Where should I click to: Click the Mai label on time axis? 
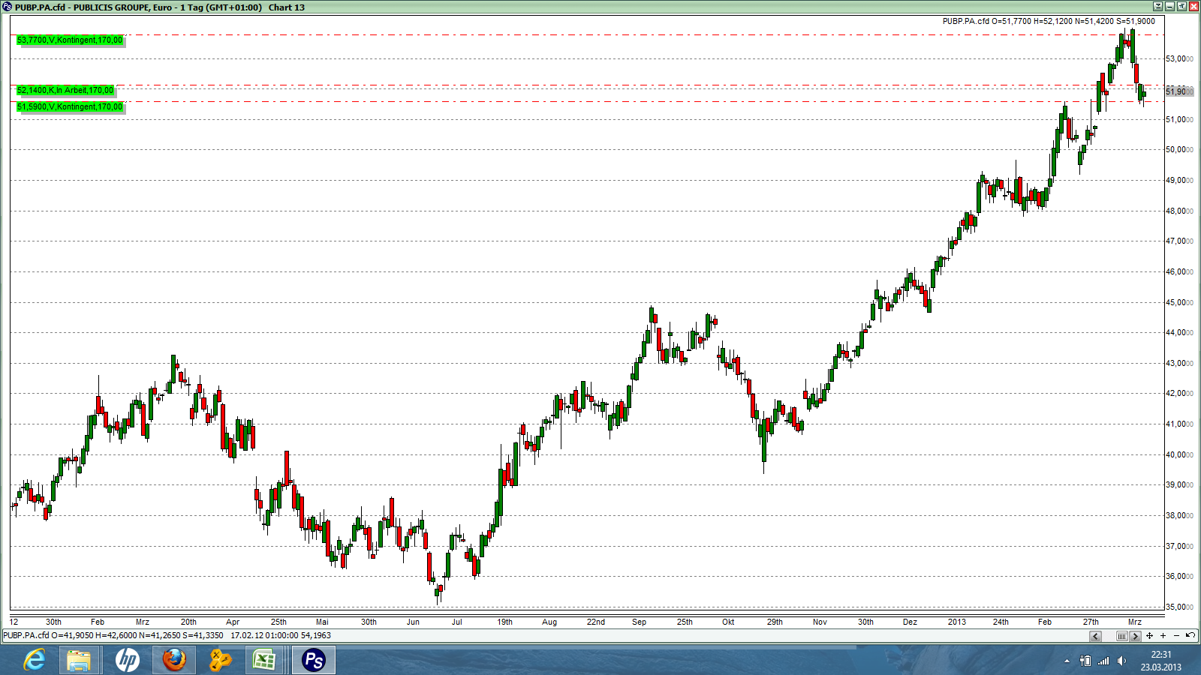click(x=322, y=622)
